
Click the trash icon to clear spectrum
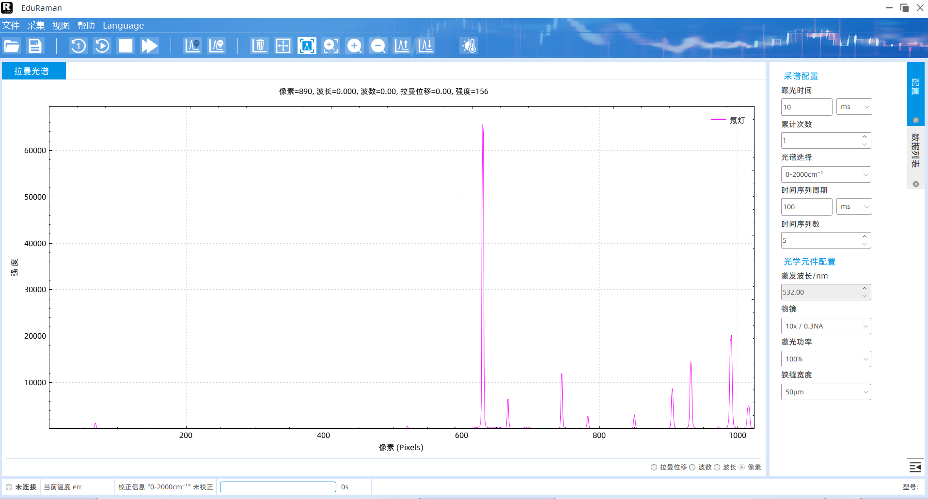pos(259,46)
